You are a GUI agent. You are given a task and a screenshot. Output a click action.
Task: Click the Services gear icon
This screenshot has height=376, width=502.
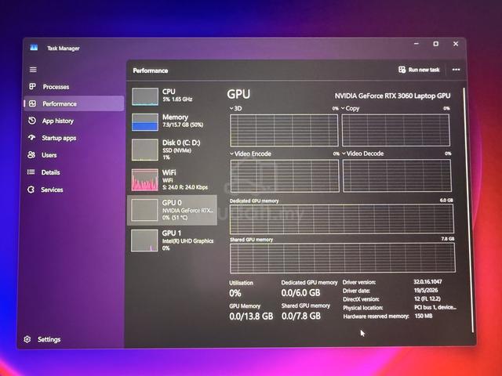point(31,190)
